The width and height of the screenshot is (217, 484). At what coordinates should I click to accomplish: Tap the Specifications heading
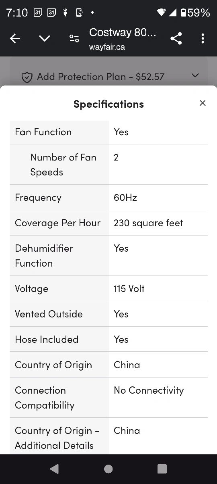(108, 104)
